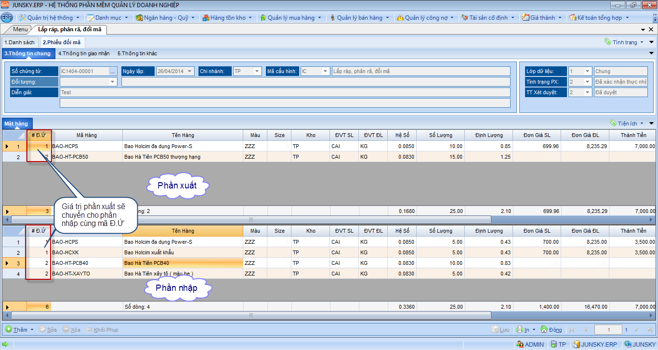Click the round ERP logo icon
Image resolution: width=658 pixels, height=350 pixels.
[7, 18]
